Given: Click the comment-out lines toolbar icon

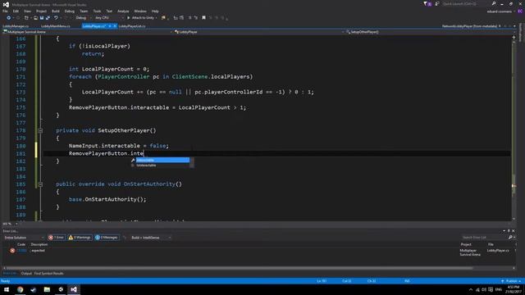Looking at the screenshot, I should 189,18.
